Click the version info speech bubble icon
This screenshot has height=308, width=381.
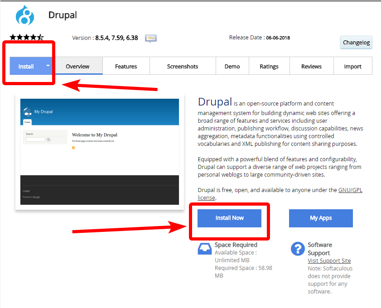coord(151,38)
